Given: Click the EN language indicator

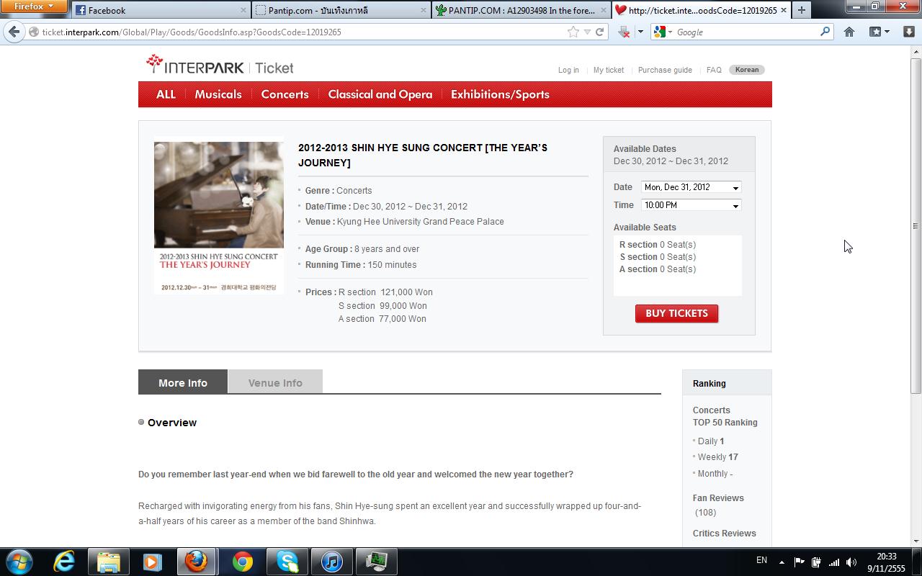Looking at the screenshot, I should coord(761,560).
